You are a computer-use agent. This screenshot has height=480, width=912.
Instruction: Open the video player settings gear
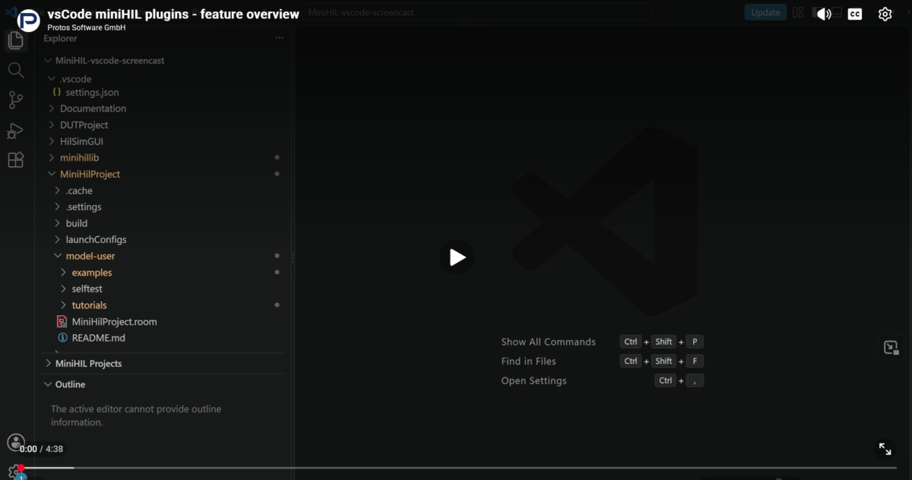885,14
